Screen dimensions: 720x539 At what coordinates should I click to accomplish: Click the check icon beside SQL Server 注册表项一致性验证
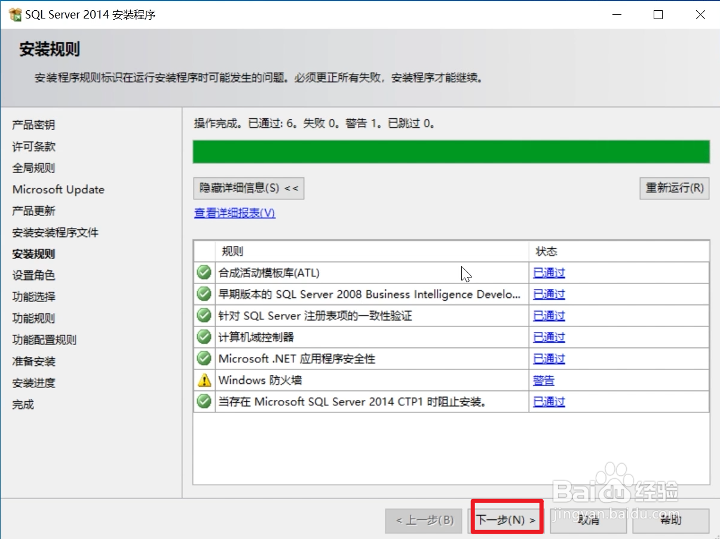204,315
